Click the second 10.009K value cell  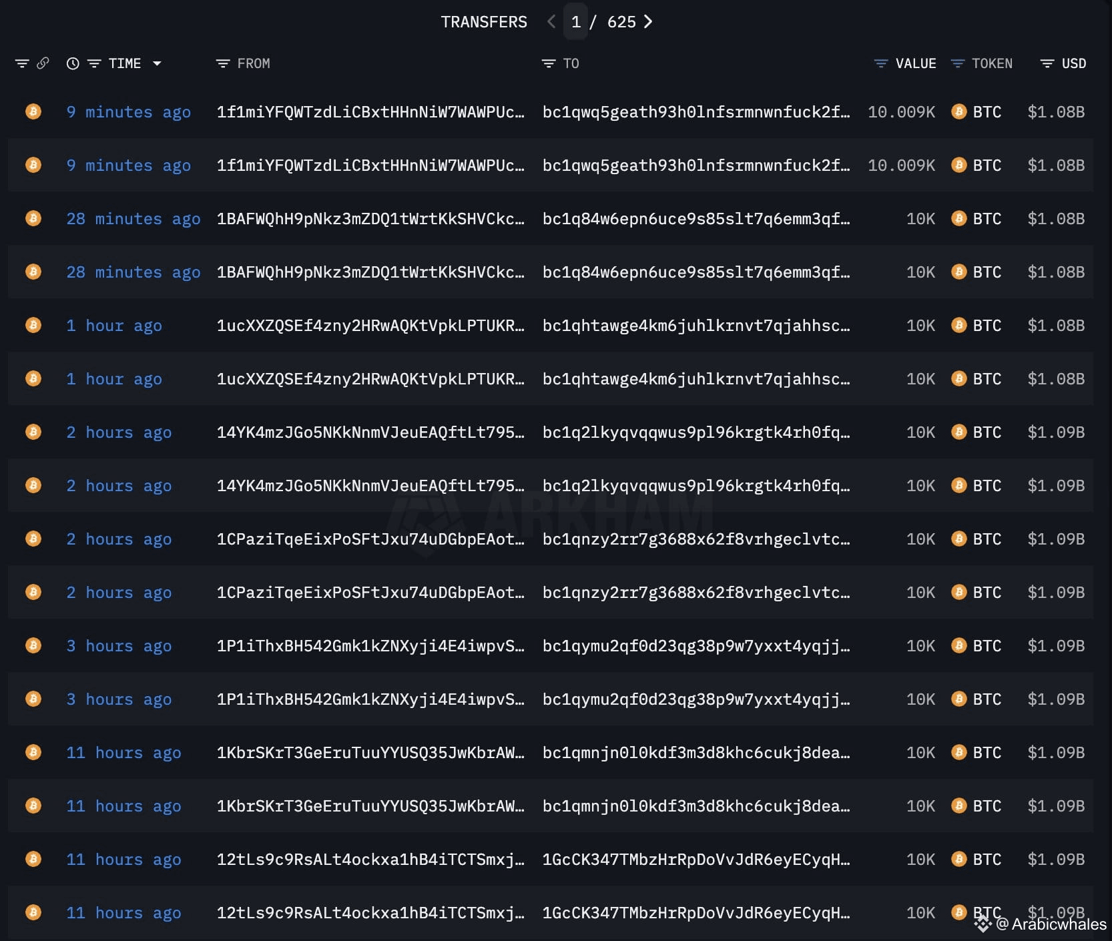point(901,165)
